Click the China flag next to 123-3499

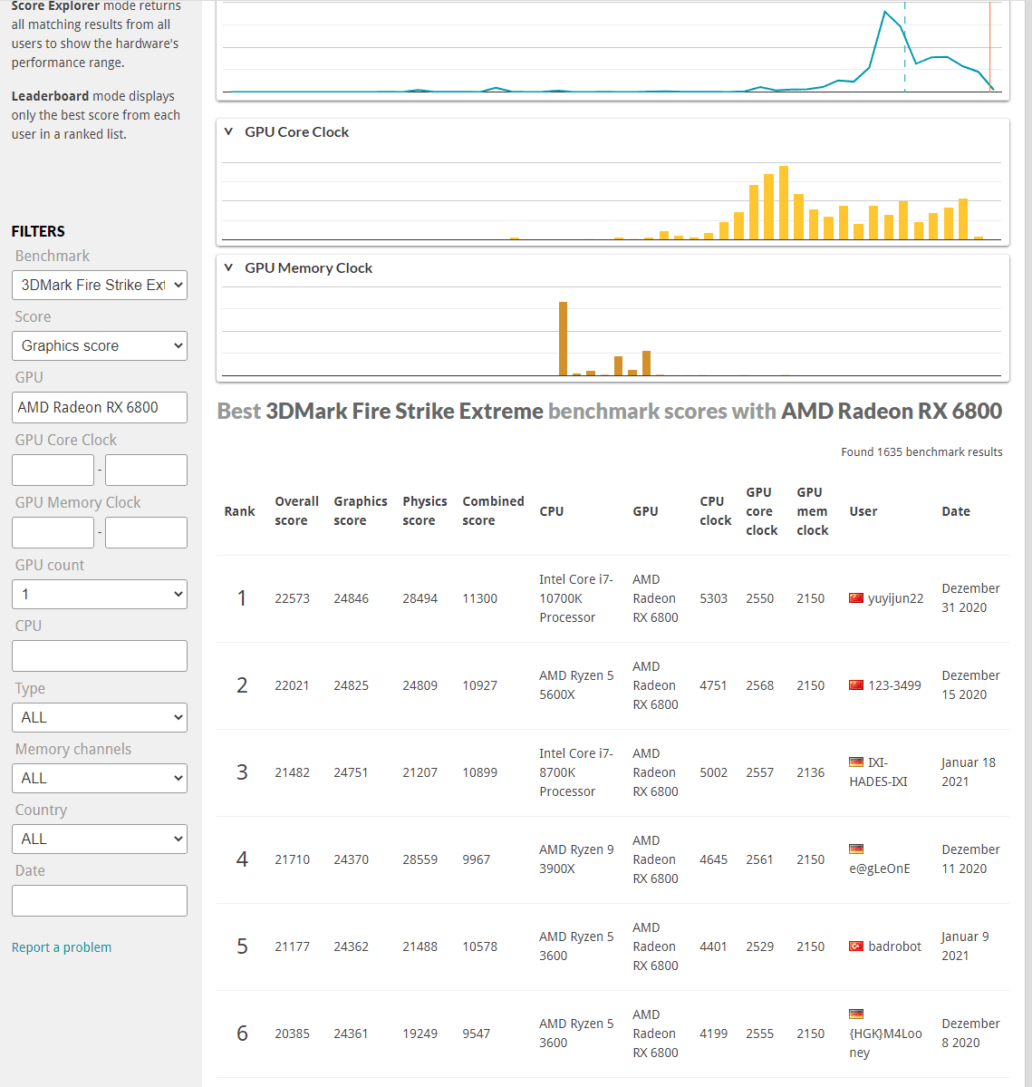856,684
